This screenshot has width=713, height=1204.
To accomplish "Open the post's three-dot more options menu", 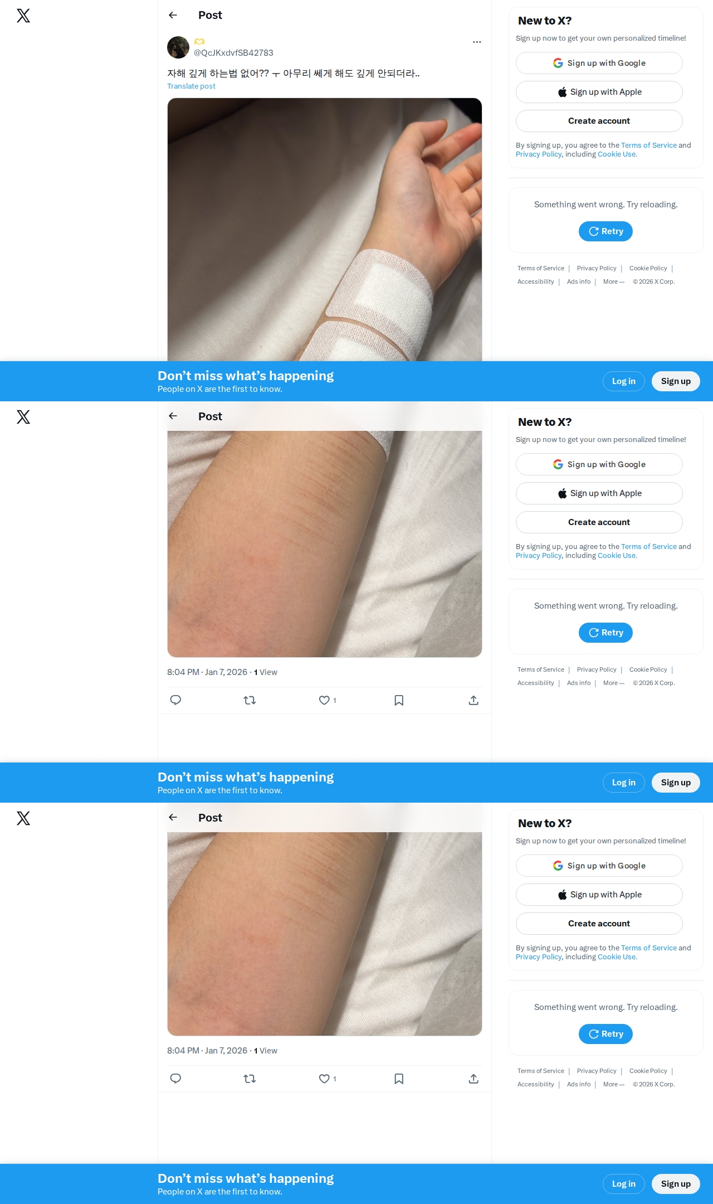I will (x=477, y=42).
